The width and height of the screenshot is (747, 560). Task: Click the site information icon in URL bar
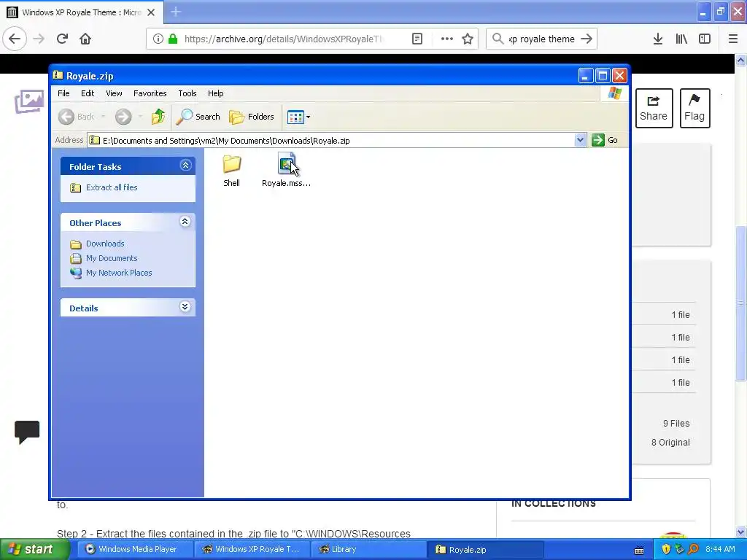click(158, 39)
